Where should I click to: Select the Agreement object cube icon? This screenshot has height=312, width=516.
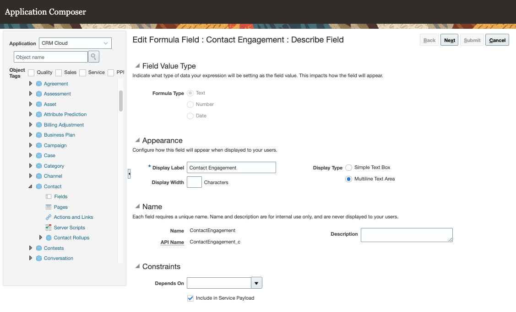click(x=38, y=84)
